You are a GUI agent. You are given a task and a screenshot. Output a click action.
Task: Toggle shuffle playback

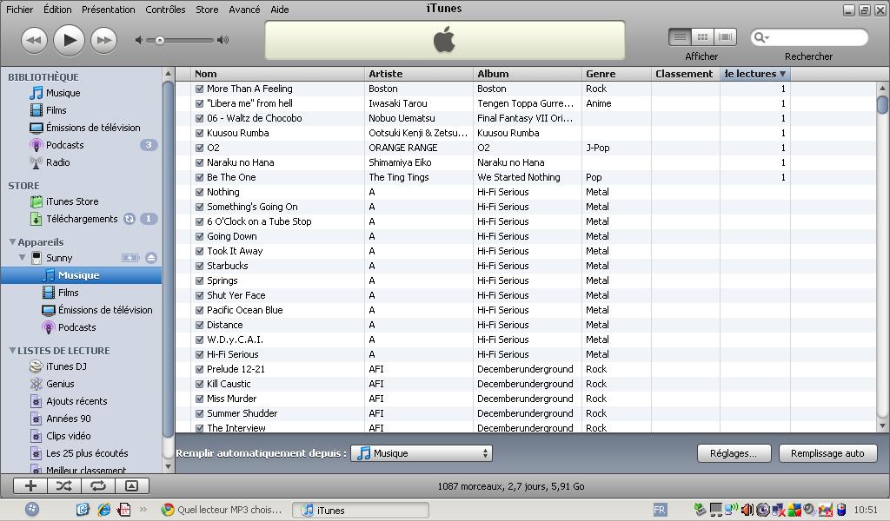tap(63, 486)
